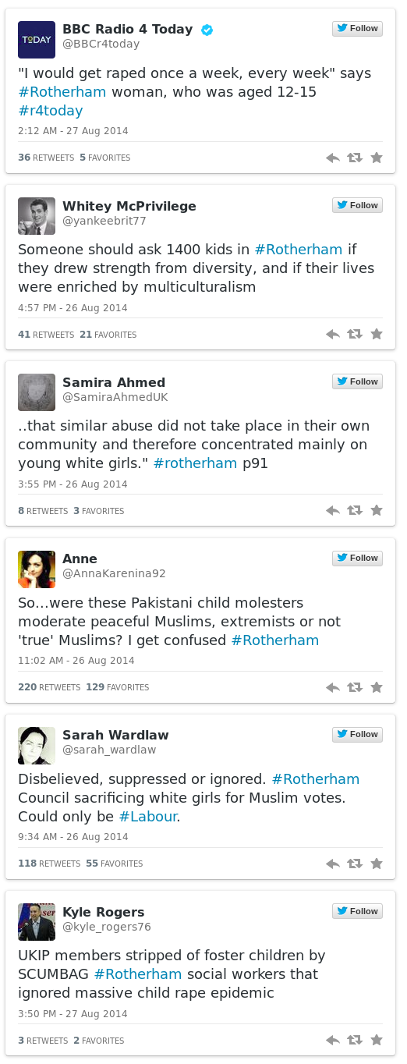This screenshot has width=407, height=1064.
Task: Click the reply arrow on Sarah Wardlaw's tweet
Action: (332, 864)
